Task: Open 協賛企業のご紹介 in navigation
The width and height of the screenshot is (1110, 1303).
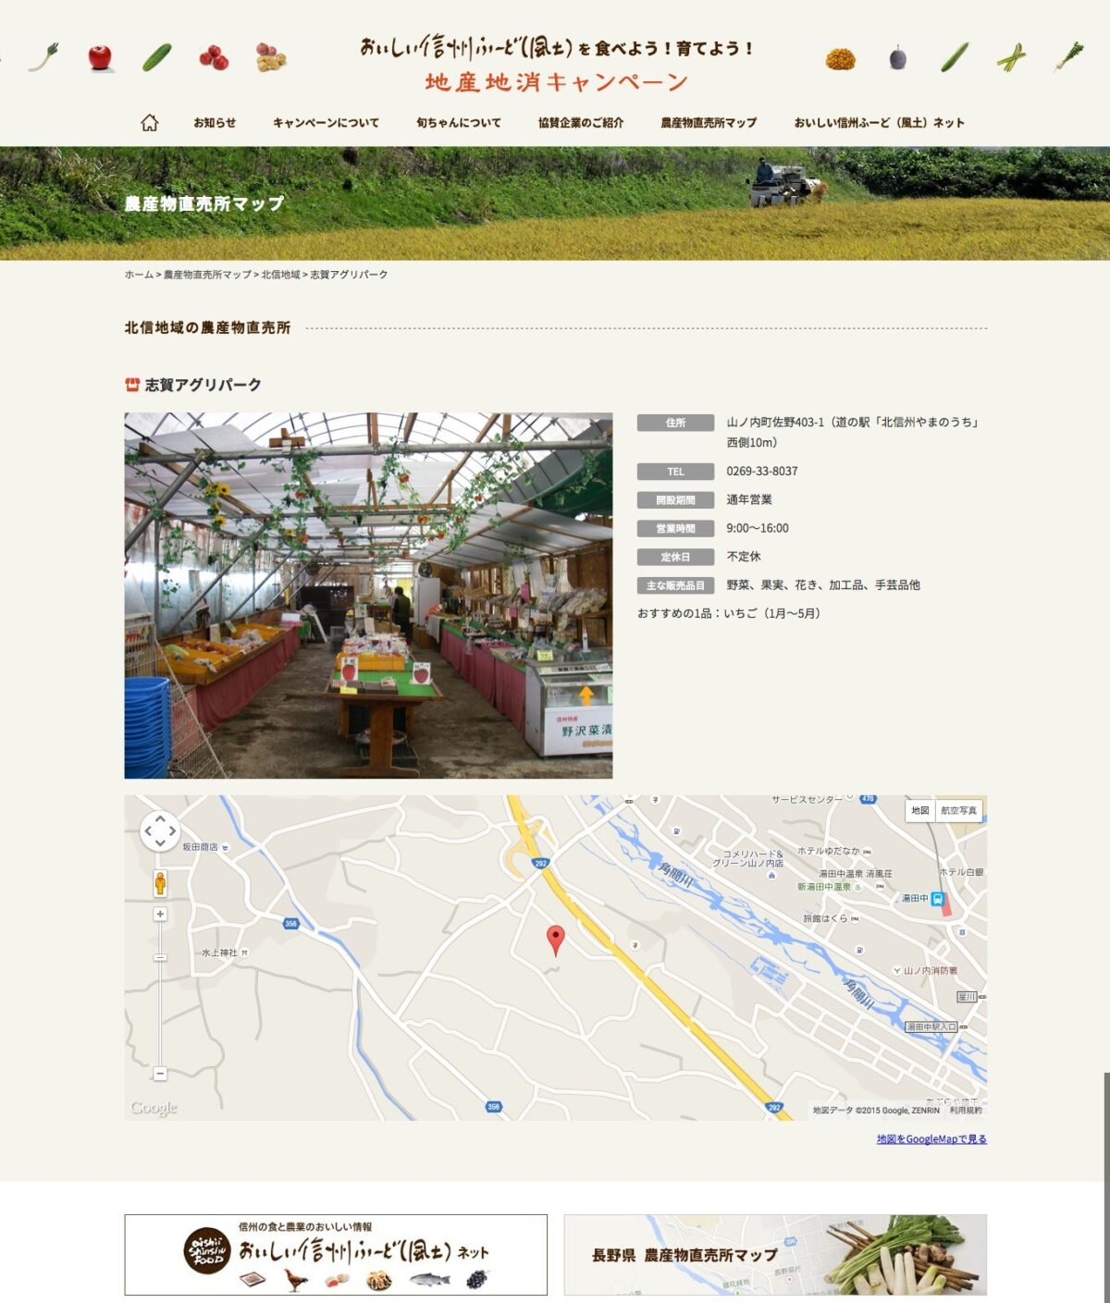Action: point(581,123)
